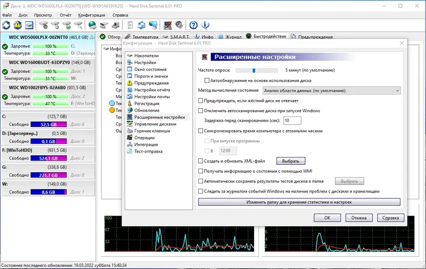
Task: Enable Автообнаружение на основе использования диска
Action: point(207,80)
